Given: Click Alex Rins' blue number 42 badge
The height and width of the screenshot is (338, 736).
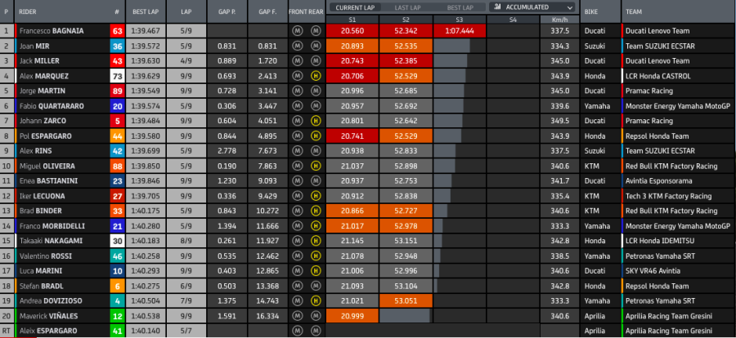Looking at the screenshot, I should 118,151.
